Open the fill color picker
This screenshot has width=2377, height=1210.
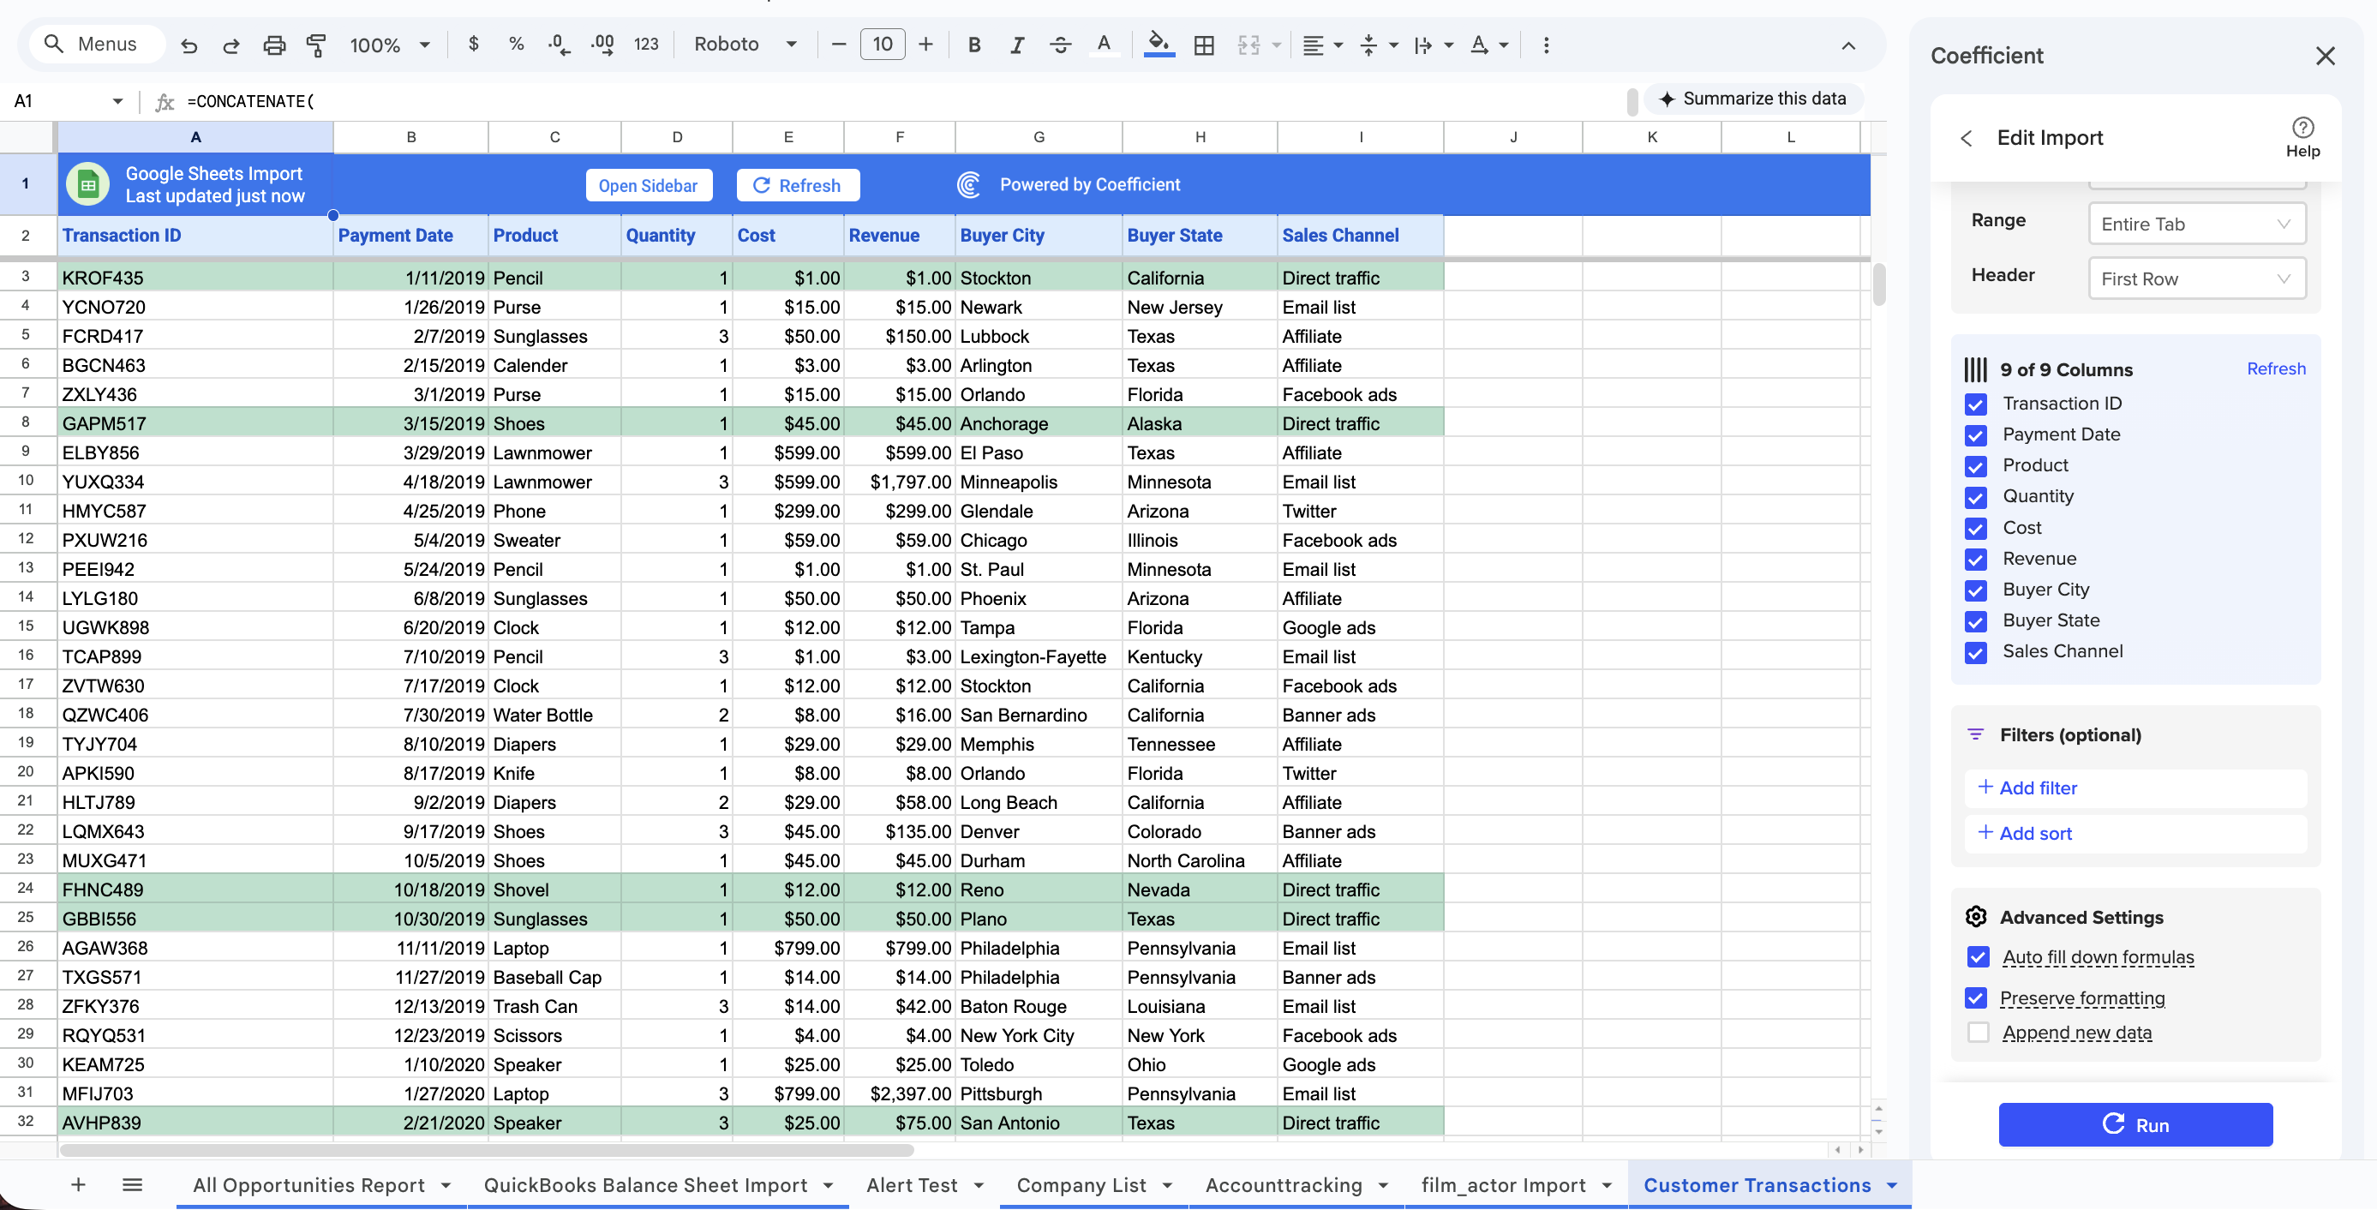[x=1159, y=45]
